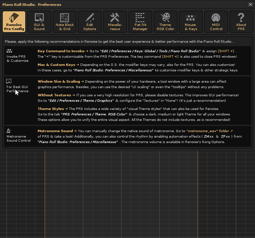Click the "Window Size & Scaling" heading
255x238 pixels.
click(59, 82)
